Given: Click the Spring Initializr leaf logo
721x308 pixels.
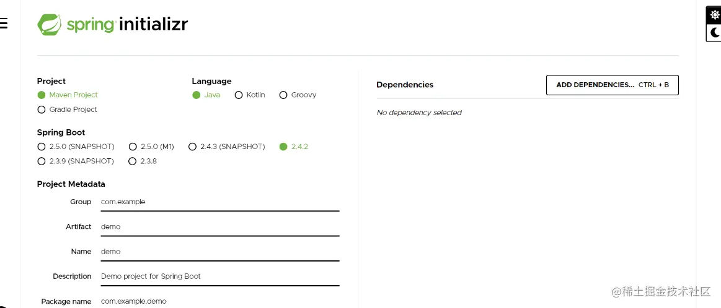Looking at the screenshot, I should point(50,24).
